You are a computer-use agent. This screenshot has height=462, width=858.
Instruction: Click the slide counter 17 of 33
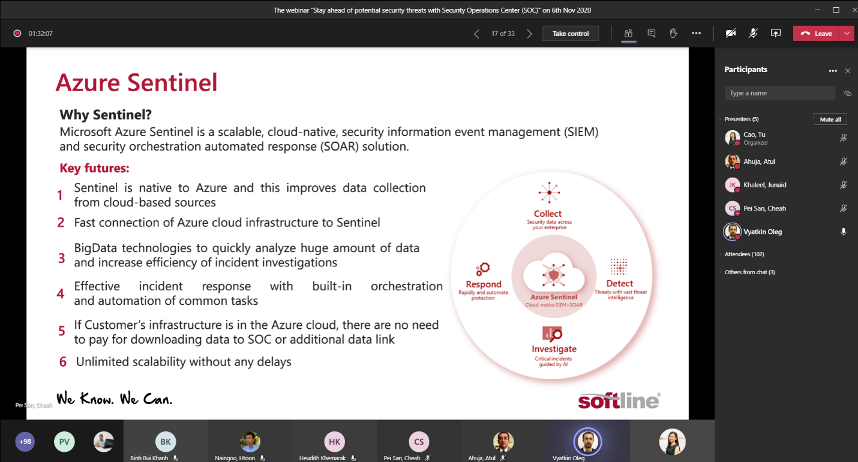tap(503, 34)
